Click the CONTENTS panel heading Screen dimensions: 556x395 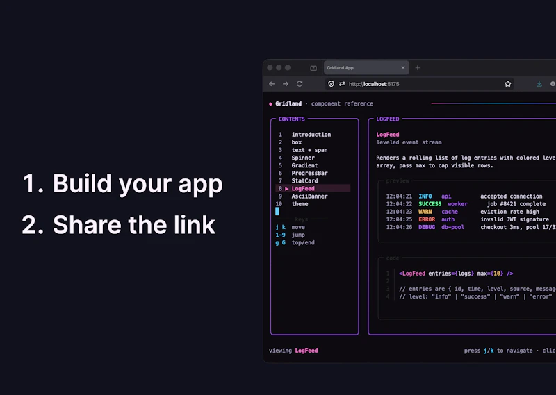pyautogui.click(x=291, y=119)
